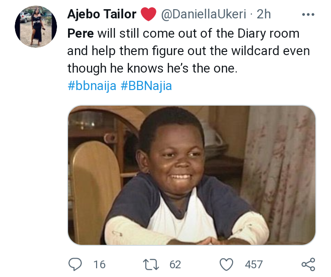The image size is (331, 277).
Task: Click the last tweet line ending "he's the one"
Action: (152, 68)
